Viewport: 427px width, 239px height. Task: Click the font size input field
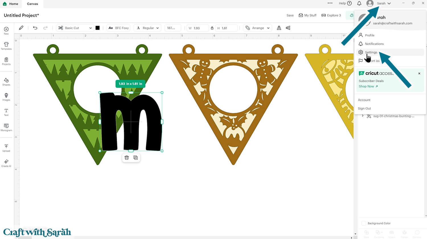coord(173,28)
